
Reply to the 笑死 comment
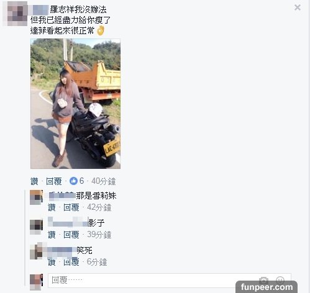(x=71, y=262)
